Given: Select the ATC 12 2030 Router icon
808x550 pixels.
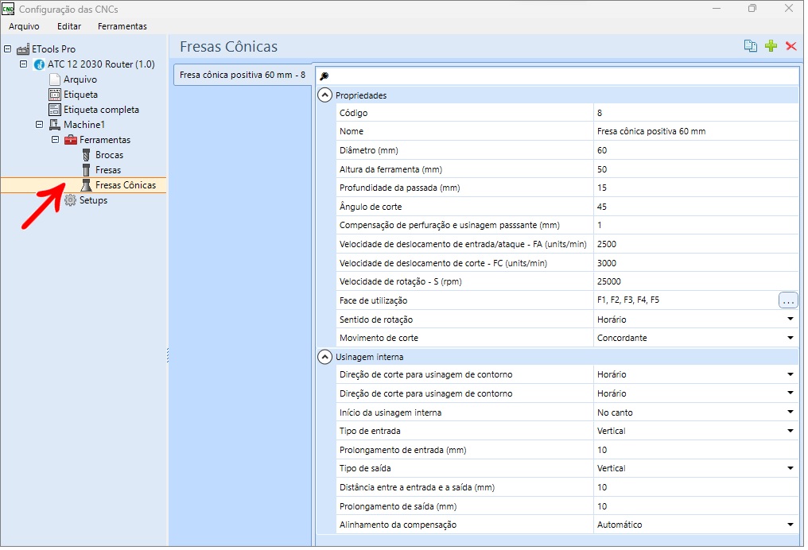Looking at the screenshot, I should [39, 64].
